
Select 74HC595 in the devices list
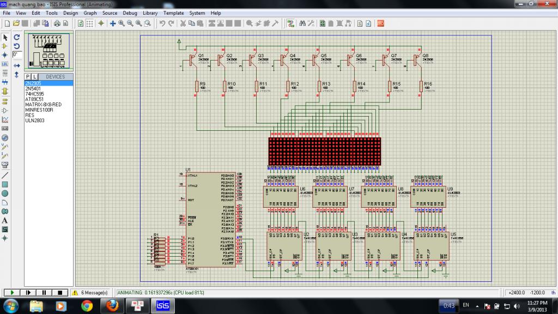(x=34, y=94)
